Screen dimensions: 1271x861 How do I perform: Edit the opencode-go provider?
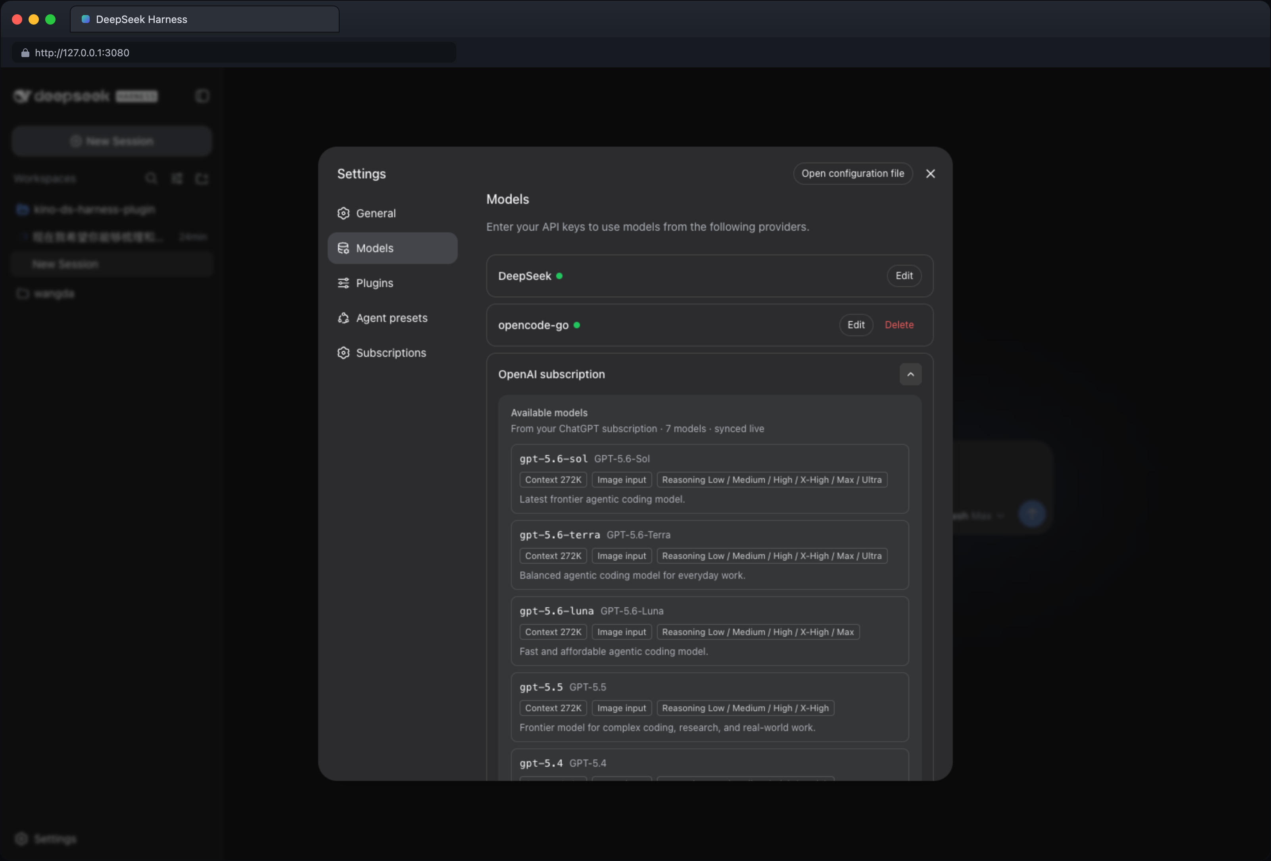point(856,325)
